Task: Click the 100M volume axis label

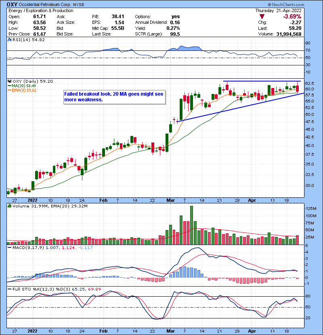Action: 311,216
